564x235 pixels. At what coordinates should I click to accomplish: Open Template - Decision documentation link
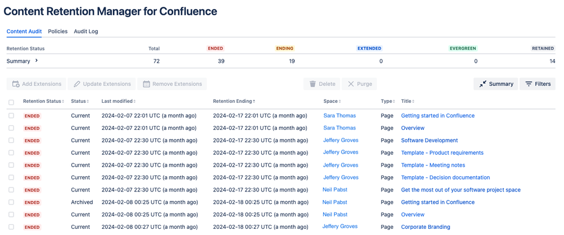pyautogui.click(x=445, y=177)
